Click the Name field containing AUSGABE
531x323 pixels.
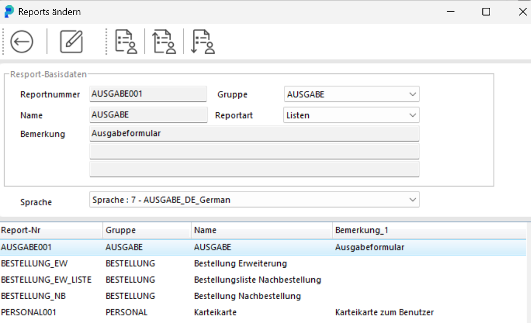point(148,115)
